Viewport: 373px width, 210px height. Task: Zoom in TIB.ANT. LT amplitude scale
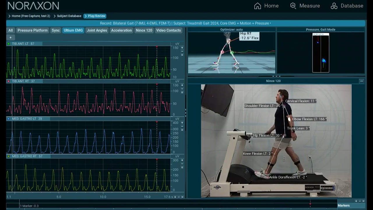coord(182,48)
